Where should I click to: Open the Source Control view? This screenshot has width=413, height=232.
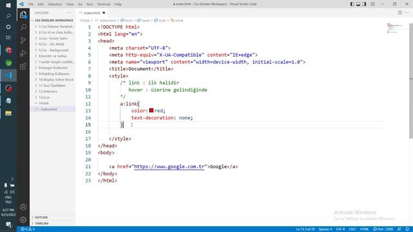(23, 40)
